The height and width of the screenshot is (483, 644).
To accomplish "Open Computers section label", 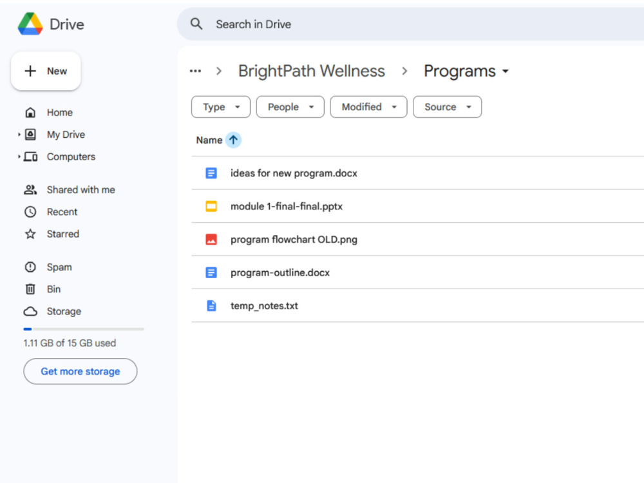I will pos(71,156).
